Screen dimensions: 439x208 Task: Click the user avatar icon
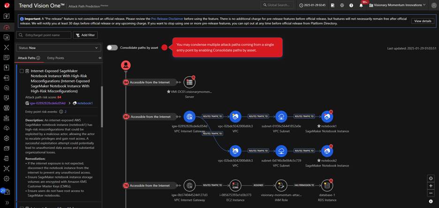tap(433, 5)
